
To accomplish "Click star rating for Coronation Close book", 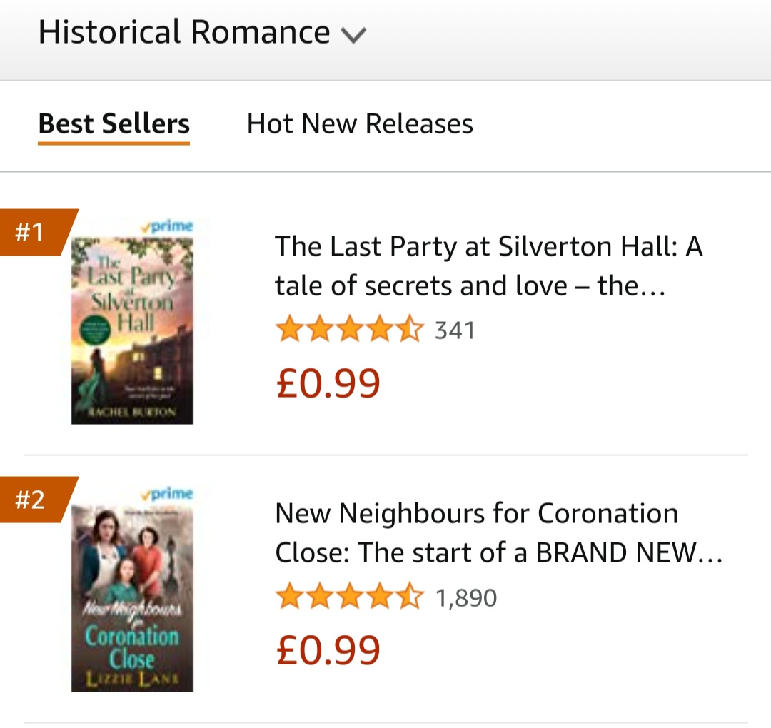I will tap(350, 597).
